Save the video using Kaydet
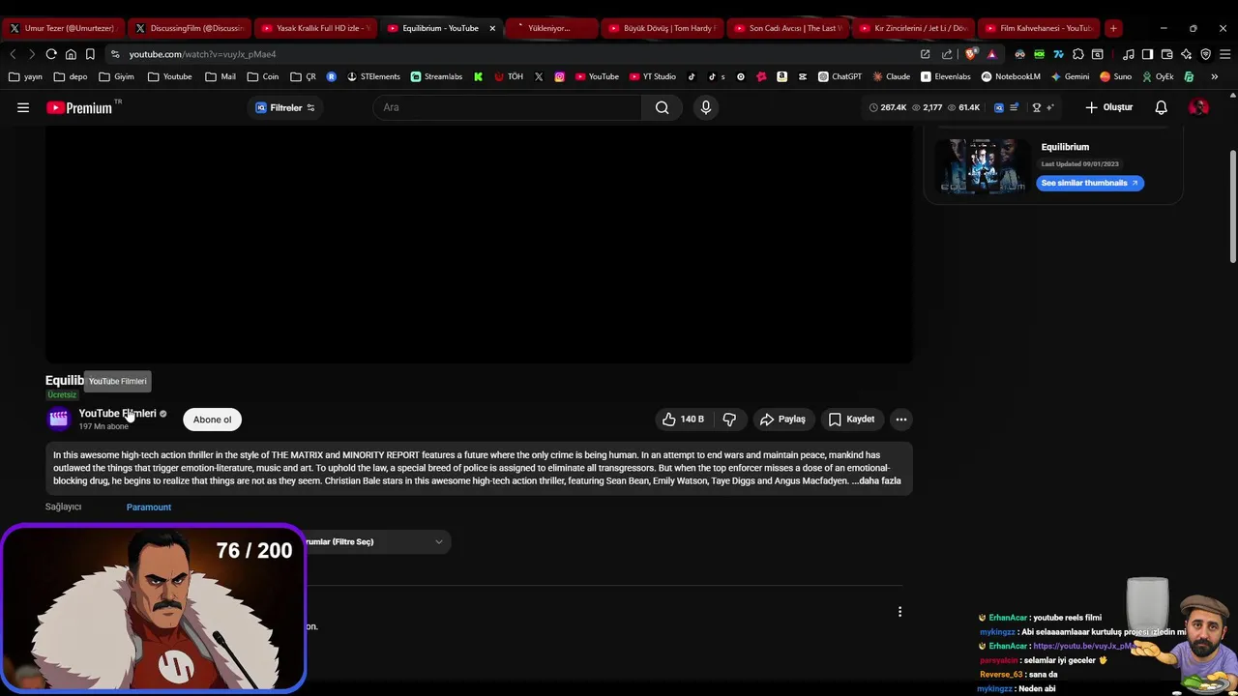 851,420
